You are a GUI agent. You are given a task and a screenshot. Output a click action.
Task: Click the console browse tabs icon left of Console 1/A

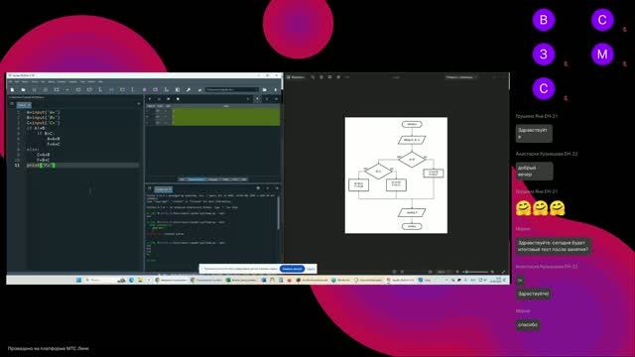click(150, 187)
